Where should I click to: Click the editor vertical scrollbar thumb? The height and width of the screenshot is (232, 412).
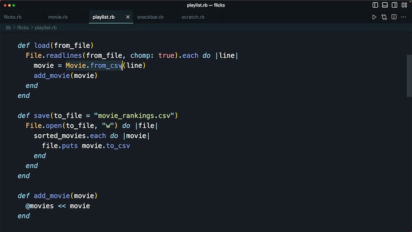click(x=409, y=76)
